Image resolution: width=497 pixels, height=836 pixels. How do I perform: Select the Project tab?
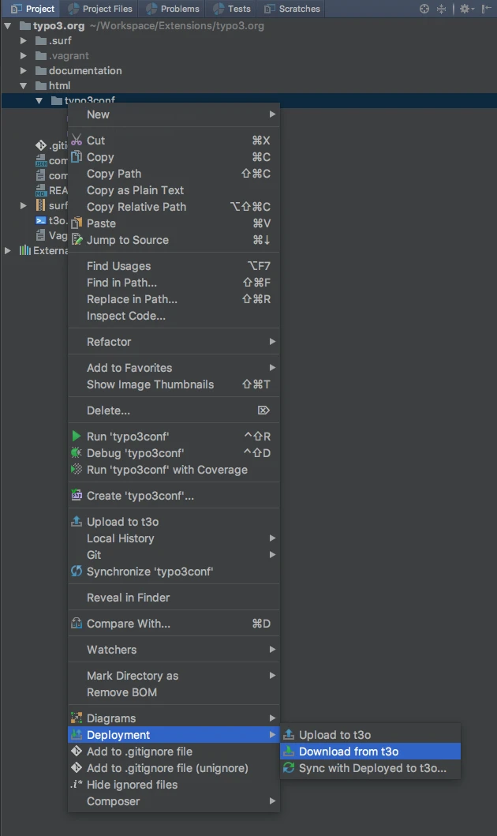[33, 9]
